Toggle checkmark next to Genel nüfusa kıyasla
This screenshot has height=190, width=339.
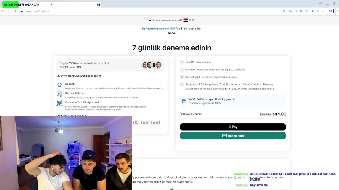tap(182, 70)
